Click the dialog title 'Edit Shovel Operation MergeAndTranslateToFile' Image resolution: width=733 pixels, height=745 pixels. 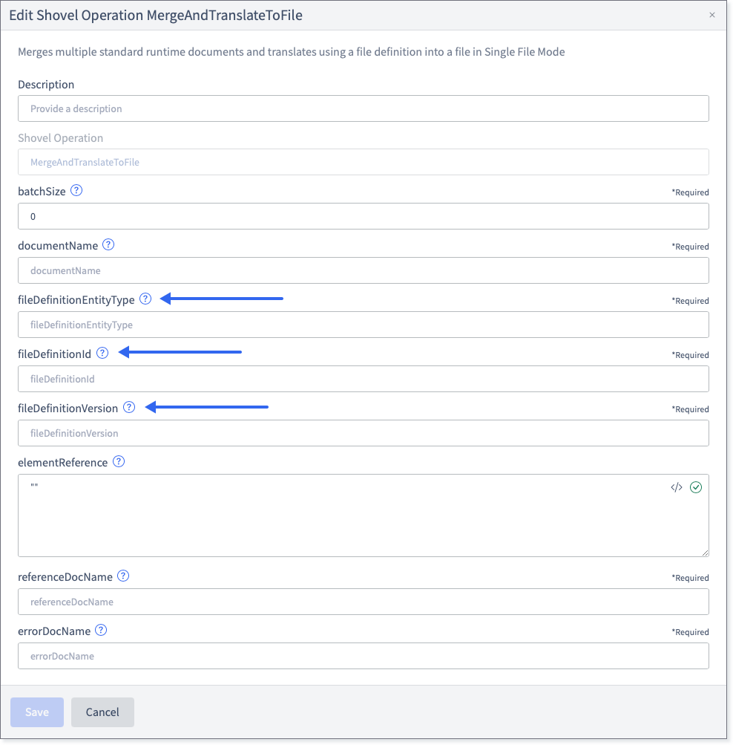point(156,15)
